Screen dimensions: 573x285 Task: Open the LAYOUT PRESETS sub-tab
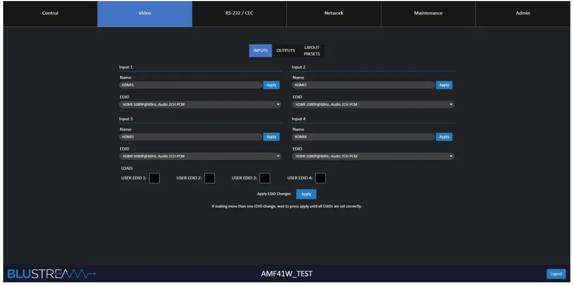312,51
